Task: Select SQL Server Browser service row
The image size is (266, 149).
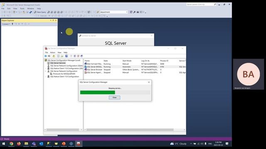Action: click(x=135, y=70)
